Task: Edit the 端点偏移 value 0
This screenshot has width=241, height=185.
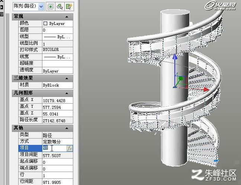Action: pyautogui.click(x=58, y=168)
